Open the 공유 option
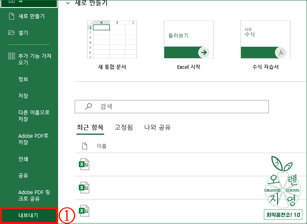Screen dimensions: 307x224 (23, 175)
